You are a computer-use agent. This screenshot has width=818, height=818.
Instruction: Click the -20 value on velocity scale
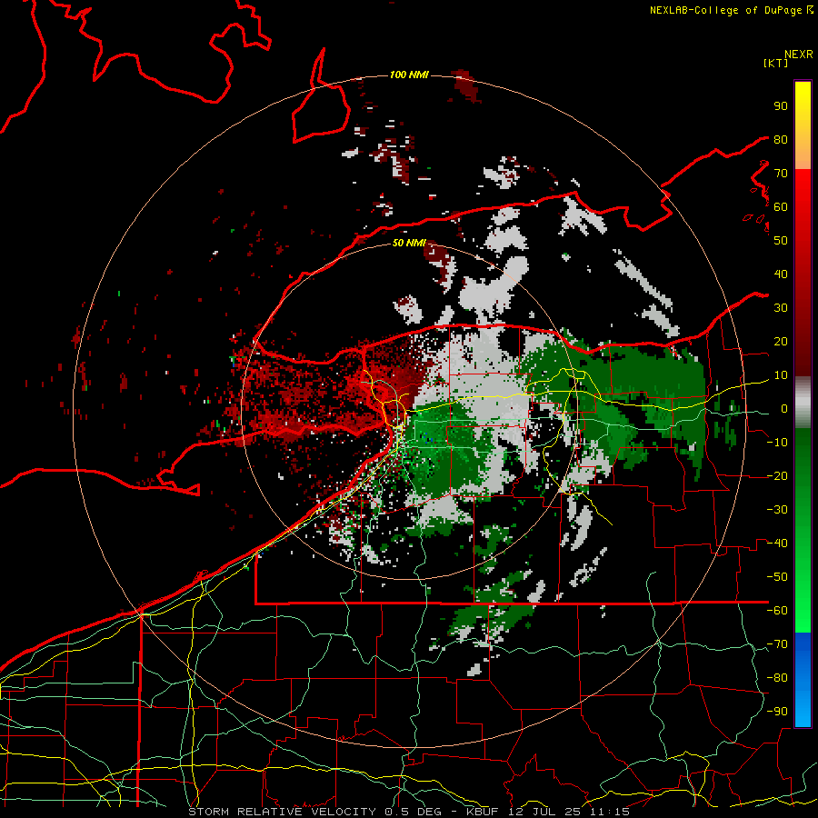tap(777, 476)
